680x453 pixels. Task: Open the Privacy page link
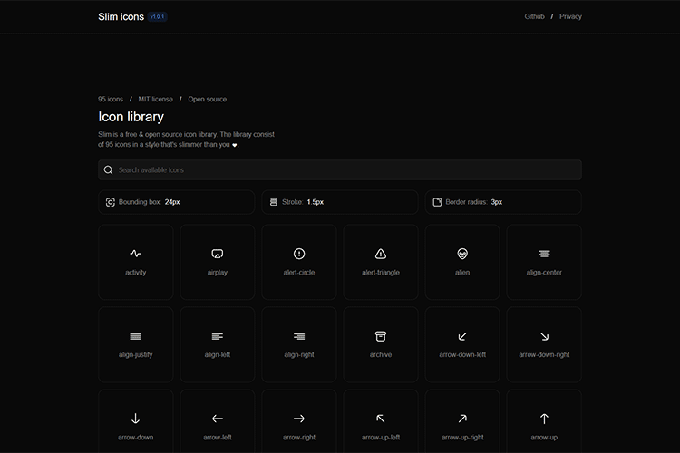coord(570,16)
